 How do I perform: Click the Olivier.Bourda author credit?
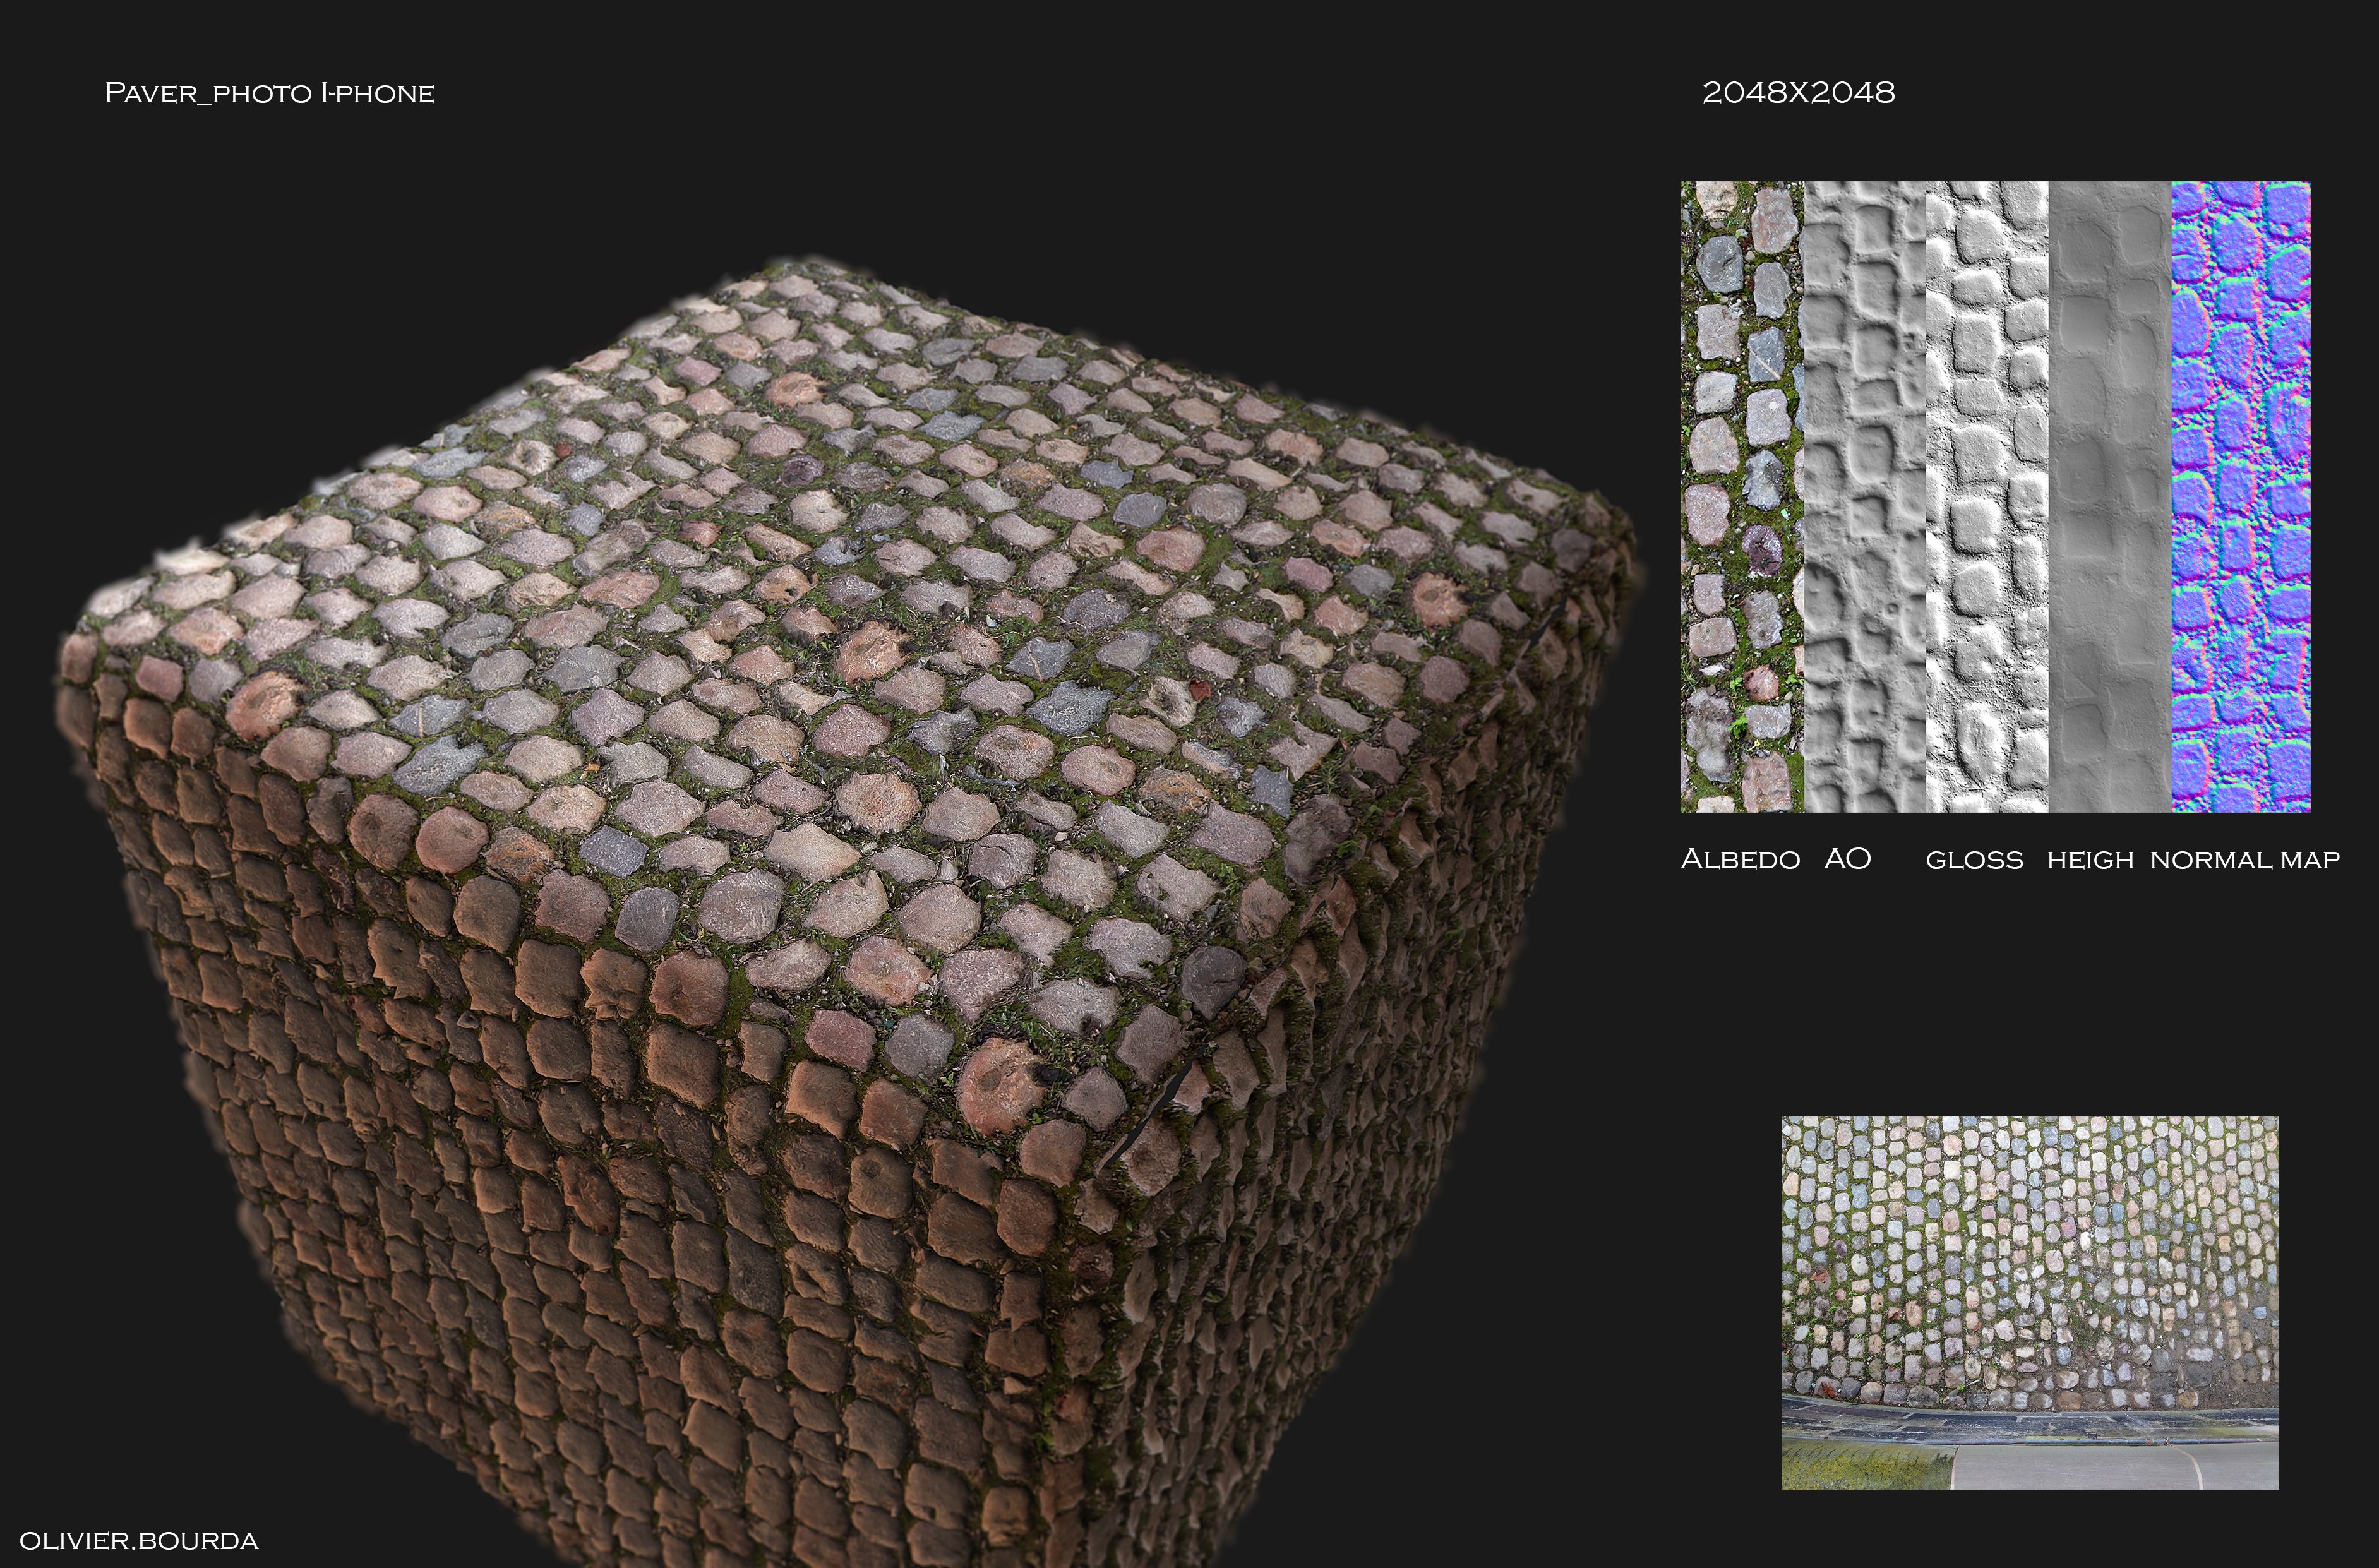click(x=138, y=1541)
